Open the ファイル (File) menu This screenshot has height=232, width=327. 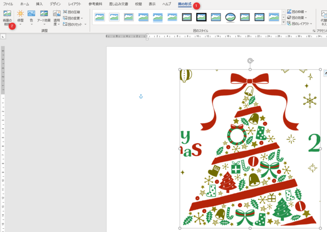click(x=8, y=4)
